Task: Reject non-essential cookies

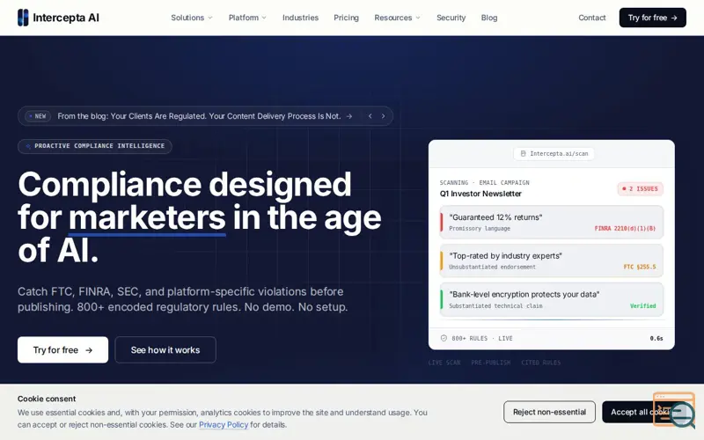Action: pyautogui.click(x=549, y=412)
